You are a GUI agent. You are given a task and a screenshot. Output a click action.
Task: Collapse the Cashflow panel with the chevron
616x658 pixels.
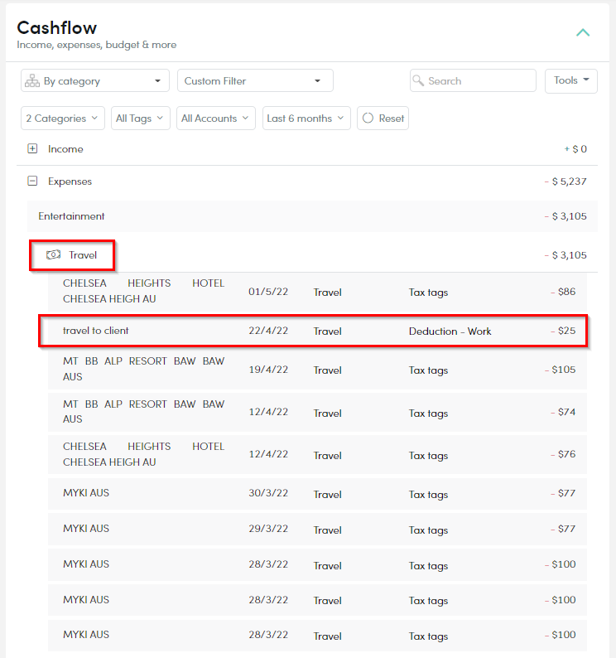[582, 32]
